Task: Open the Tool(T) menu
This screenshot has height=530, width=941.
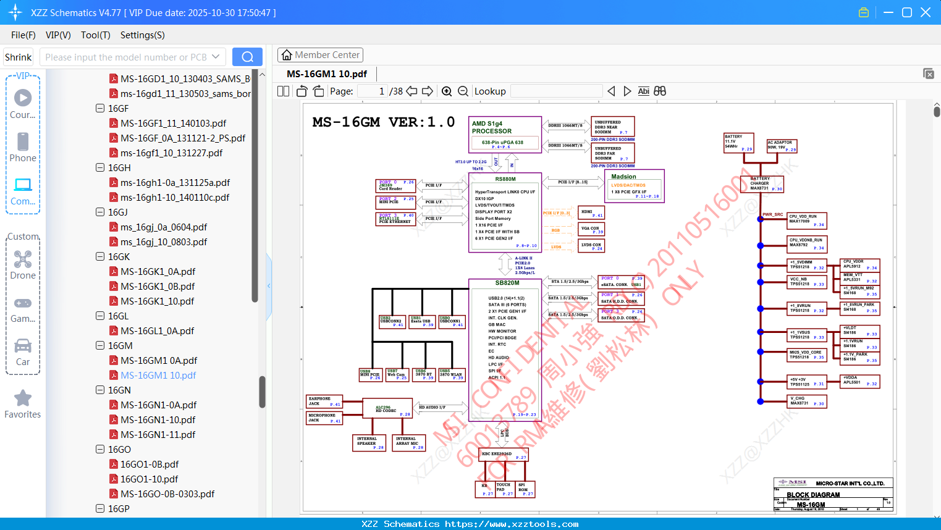Action: coord(96,35)
